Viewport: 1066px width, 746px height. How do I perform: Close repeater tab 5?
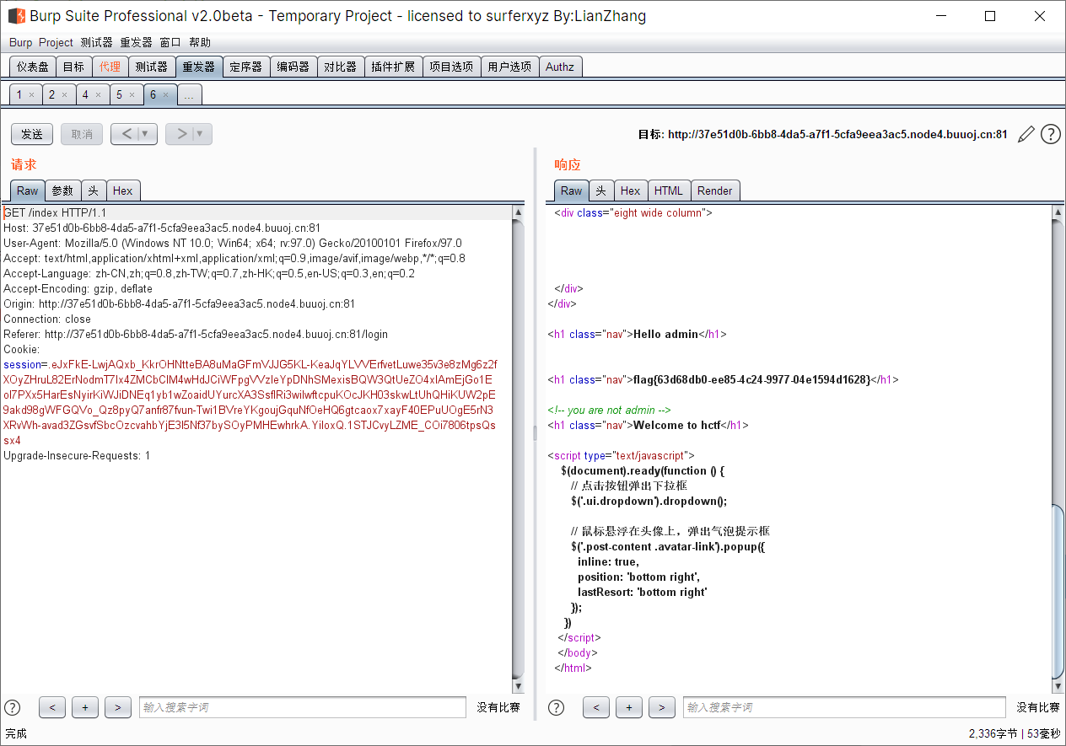[132, 95]
